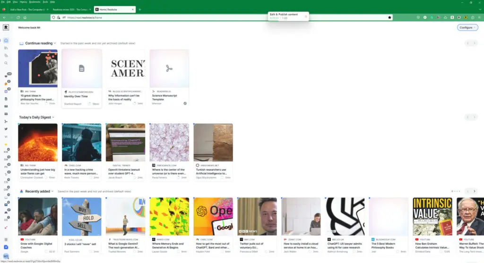Pause the Edit & Publish content timer
484x263 pixels.
point(306,17)
